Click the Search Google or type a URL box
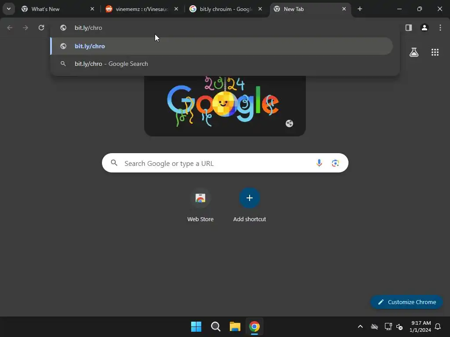The height and width of the screenshot is (337, 450). [x=225, y=163]
